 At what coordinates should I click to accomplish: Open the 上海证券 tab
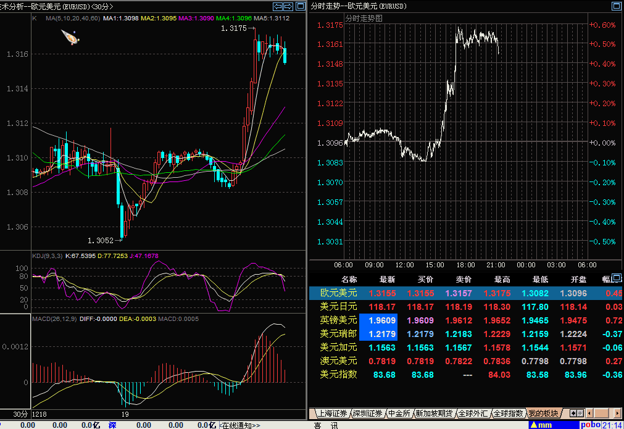point(331,413)
